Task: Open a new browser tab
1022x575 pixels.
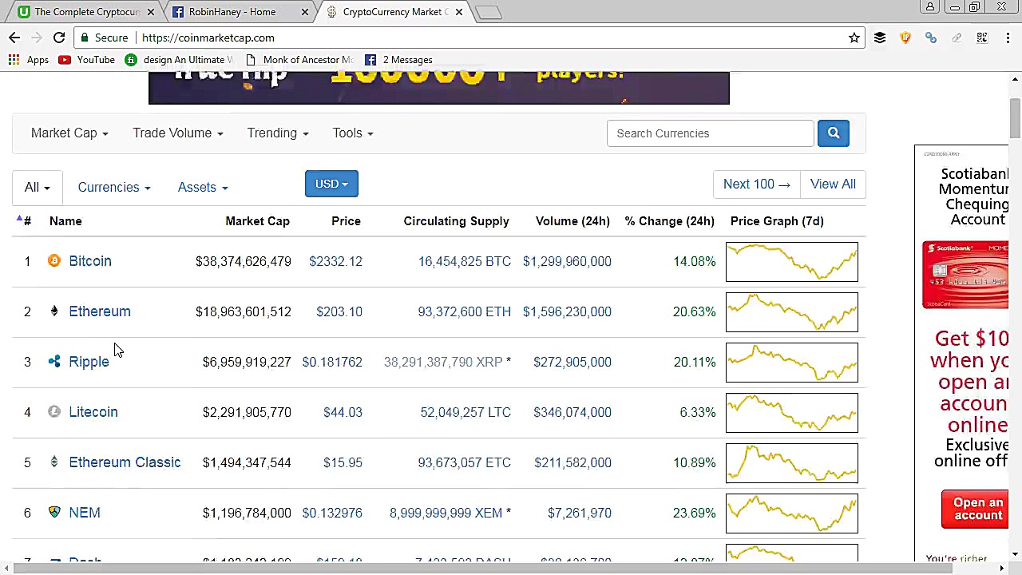Action: pyautogui.click(x=488, y=12)
